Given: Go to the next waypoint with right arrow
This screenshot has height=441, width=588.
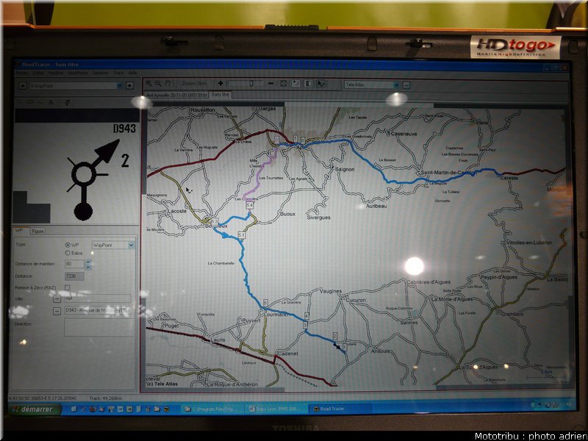Looking at the screenshot, I should pos(130,86).
